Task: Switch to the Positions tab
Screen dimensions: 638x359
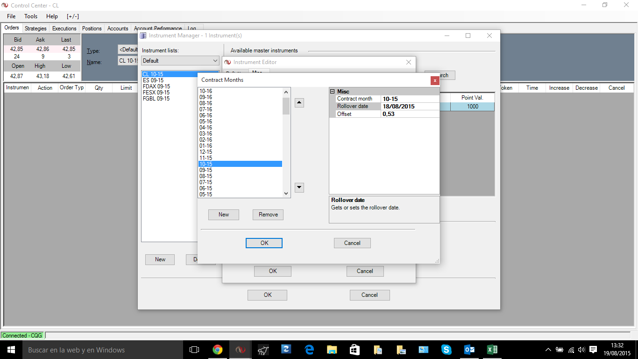Action: tap(92, 29)
